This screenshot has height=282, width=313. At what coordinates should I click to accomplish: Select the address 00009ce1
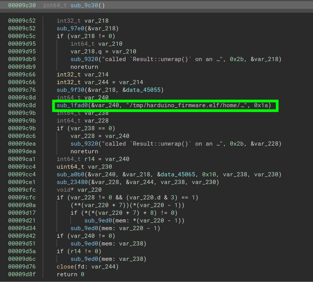coord(22,182)
